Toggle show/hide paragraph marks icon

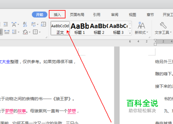[x=33, y=24]
